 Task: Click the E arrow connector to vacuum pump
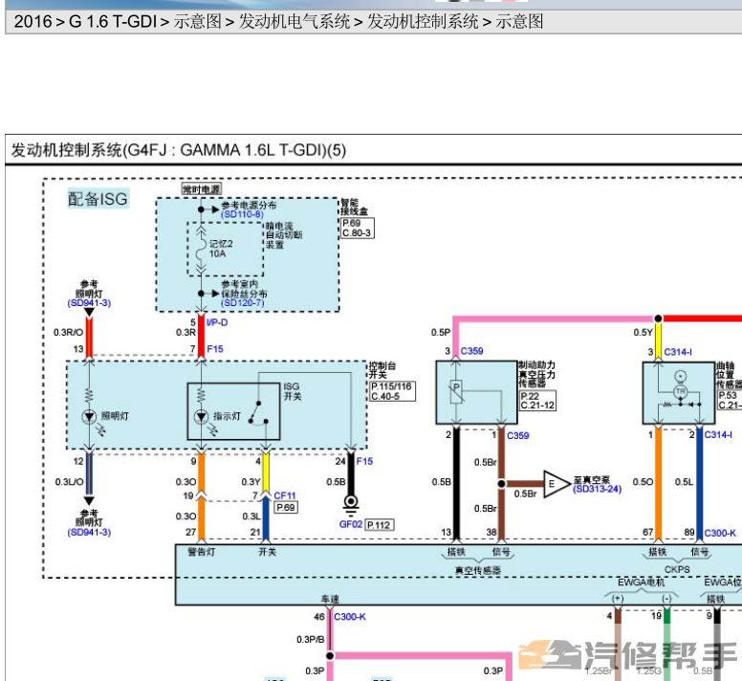click(556, 484)
